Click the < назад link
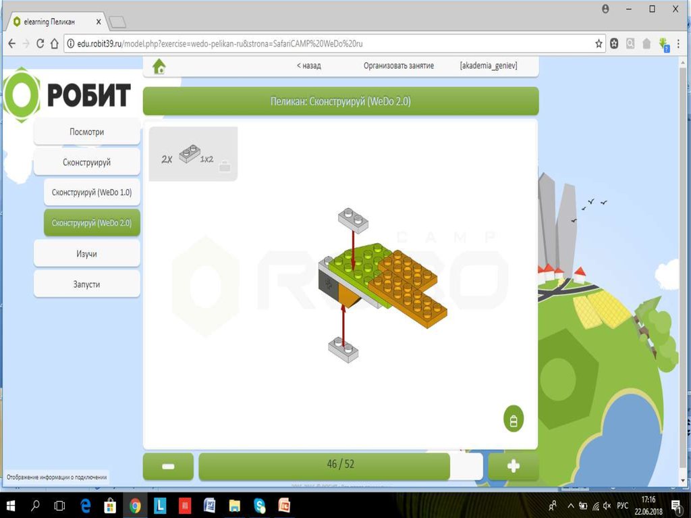The width and height of the screenshot is (691, 518). pos(308,66)
